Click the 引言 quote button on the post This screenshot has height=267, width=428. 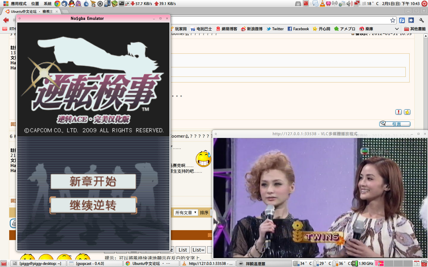(x=395, y=124)
